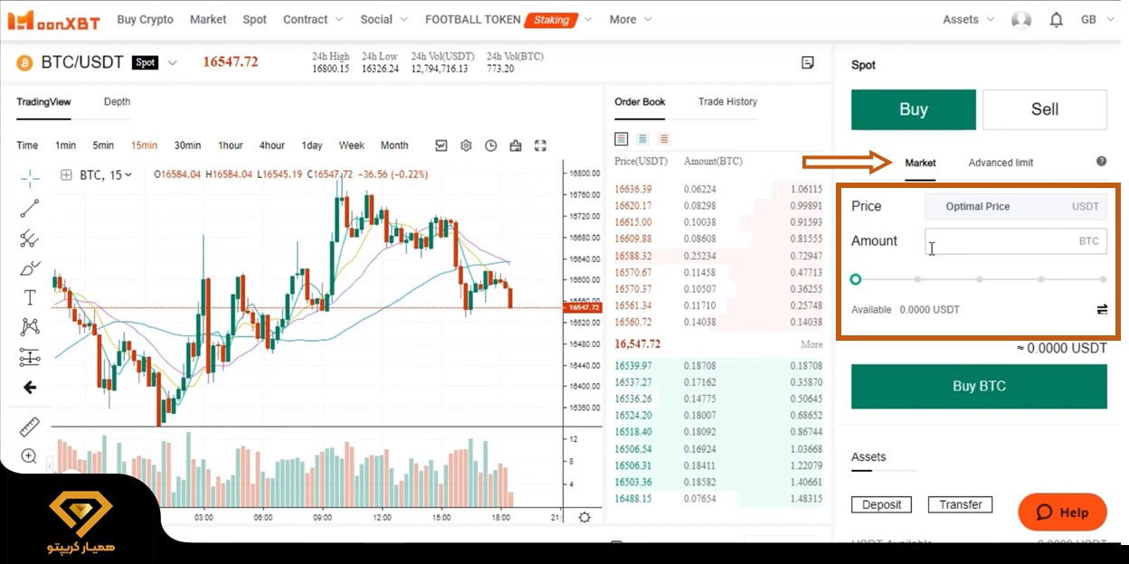This screenshot has height=564, width=1129.
Task: Choose the text annotation tool
Action: (30, 297)
